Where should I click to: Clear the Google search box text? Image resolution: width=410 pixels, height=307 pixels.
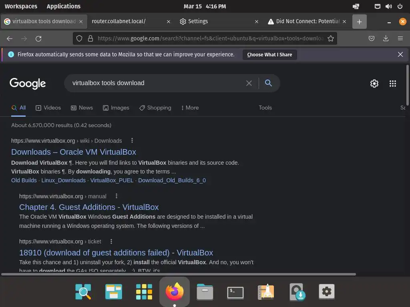click(x=249, y=83)
